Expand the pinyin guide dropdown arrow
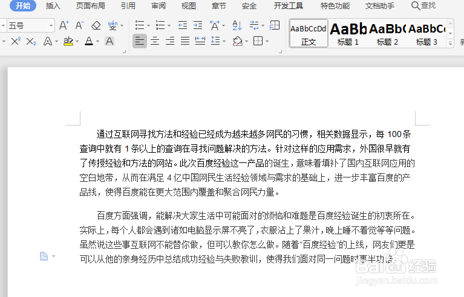The image size is (464, 297). click(x=122, y=26)
